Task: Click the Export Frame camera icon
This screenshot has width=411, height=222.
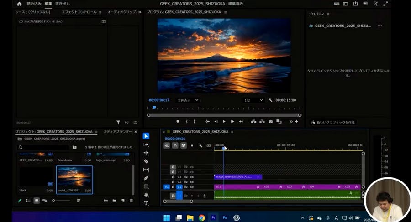Action: point(270,122)
